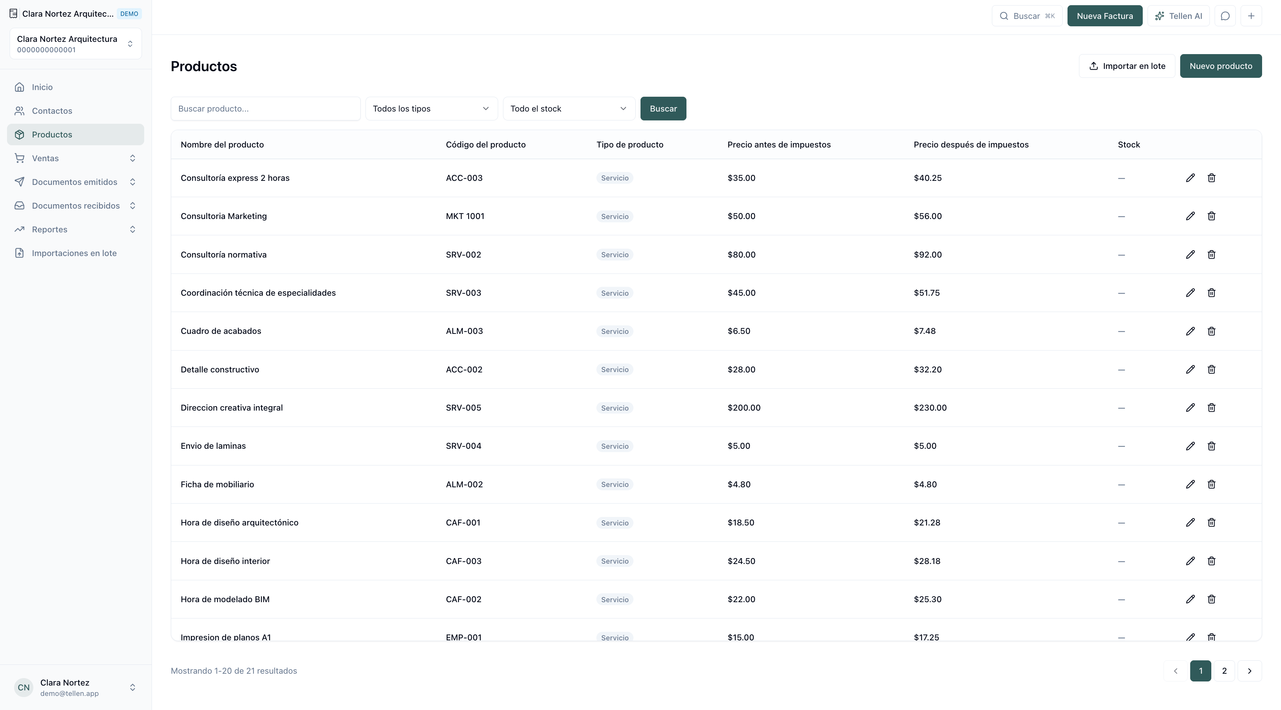Edit Hora de modelado BIM product
Image resolution: width=1281 pixels, height=710 pixels.
pos(1190,599)
